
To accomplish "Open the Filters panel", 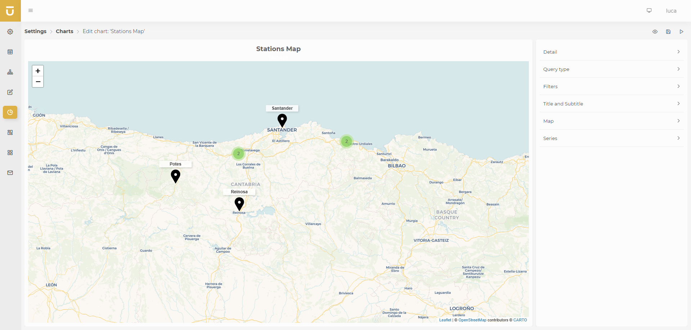I will [611, 86].
